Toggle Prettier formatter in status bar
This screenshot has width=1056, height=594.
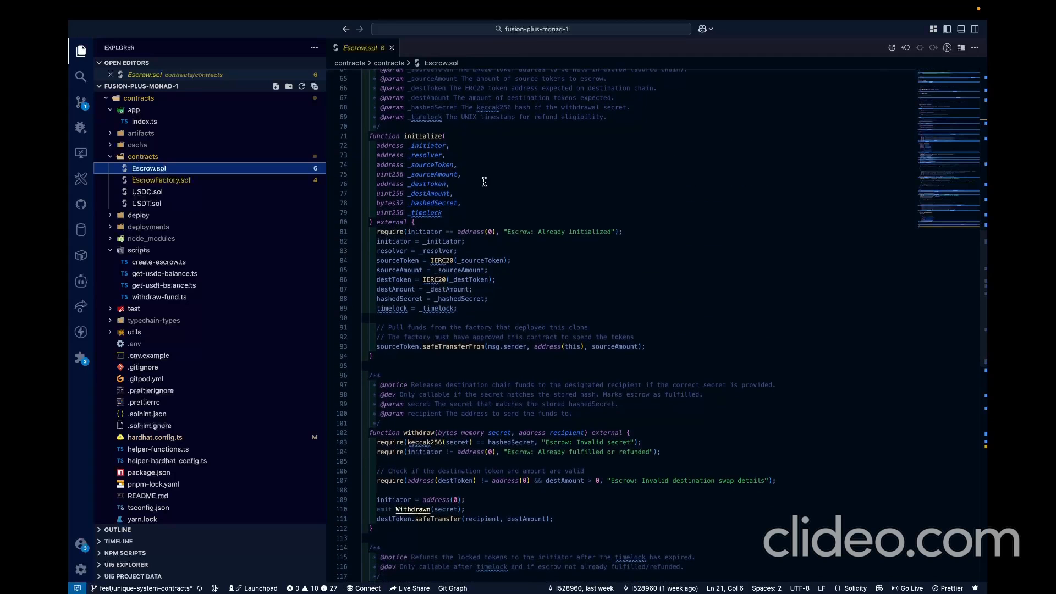tap(948, 588)
